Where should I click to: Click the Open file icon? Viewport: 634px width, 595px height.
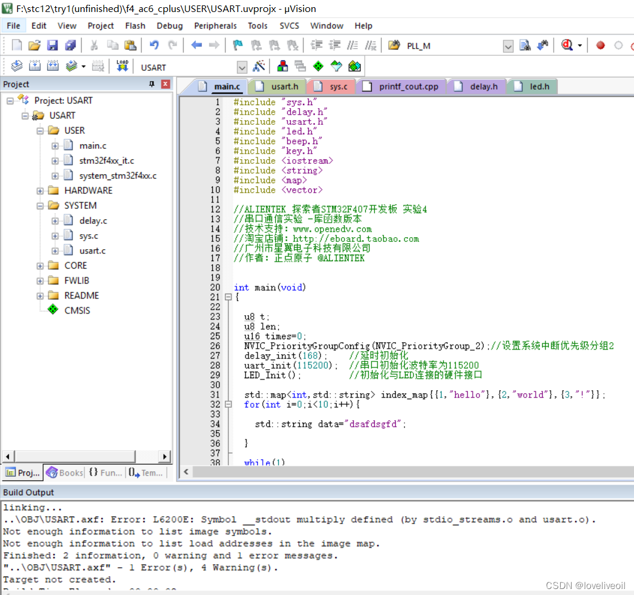tap(34, 46)
